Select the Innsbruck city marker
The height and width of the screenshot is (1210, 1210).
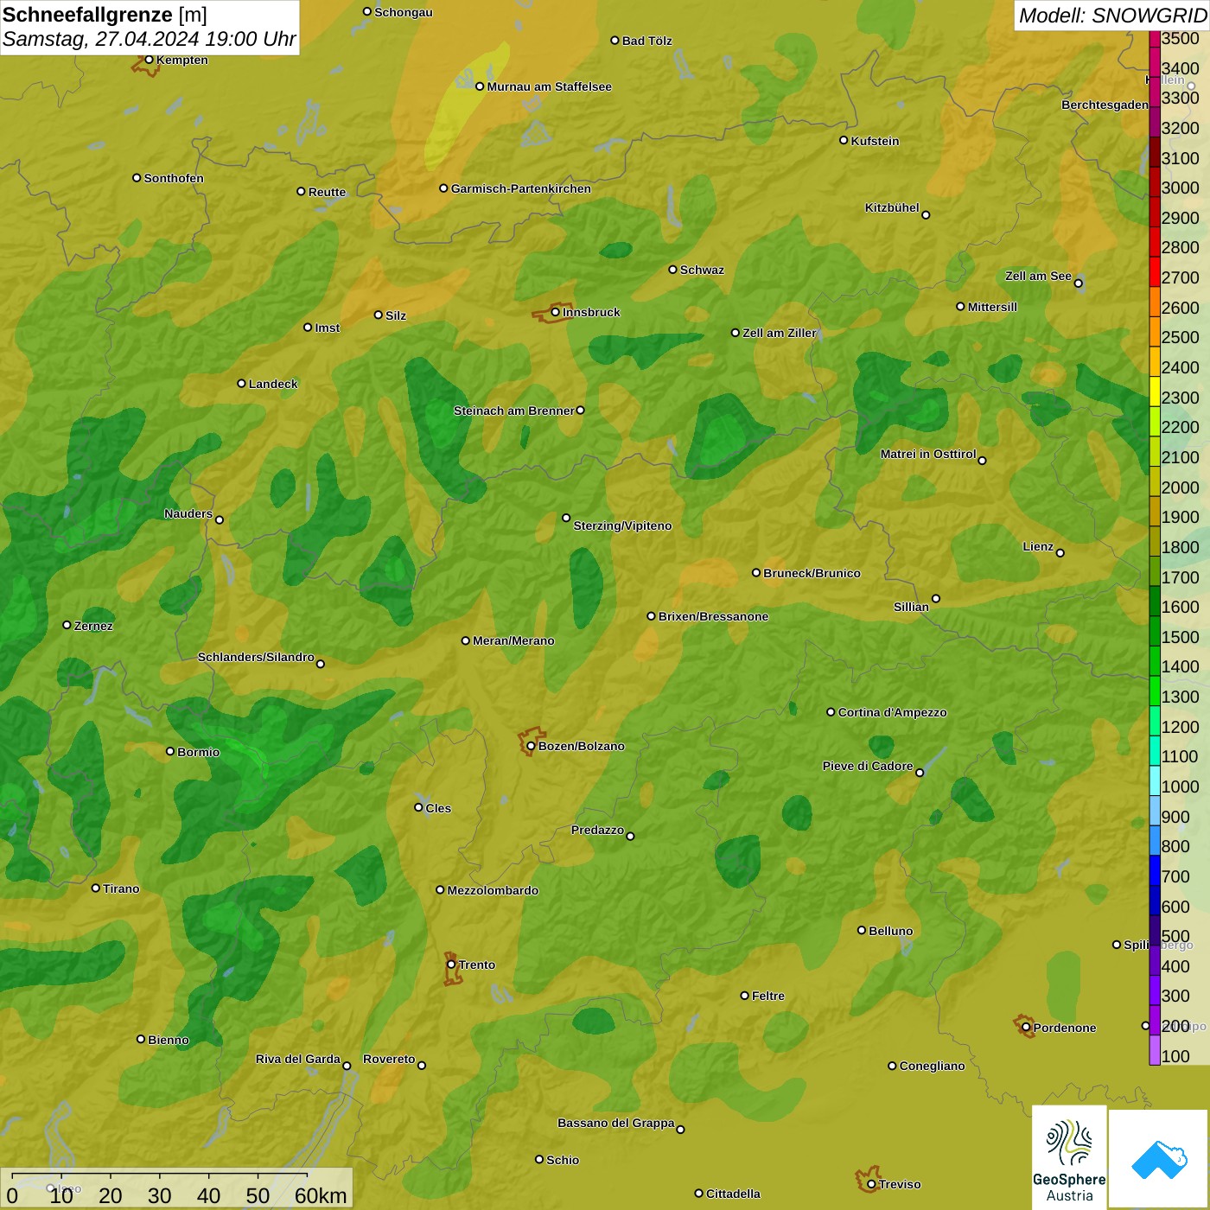tap(556, 312)
